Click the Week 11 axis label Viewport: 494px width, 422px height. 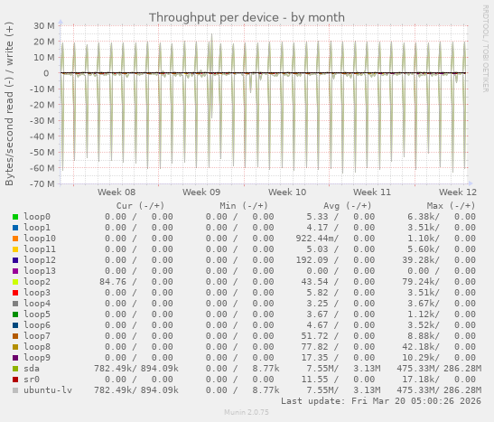click(372, 192)
